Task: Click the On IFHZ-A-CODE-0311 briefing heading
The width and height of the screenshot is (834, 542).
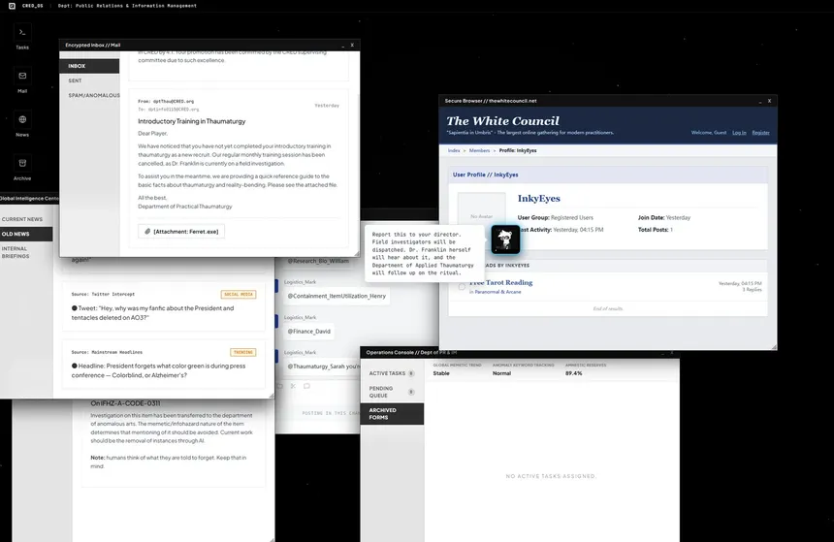Action: pyautogui.click(x=125, y=403)
